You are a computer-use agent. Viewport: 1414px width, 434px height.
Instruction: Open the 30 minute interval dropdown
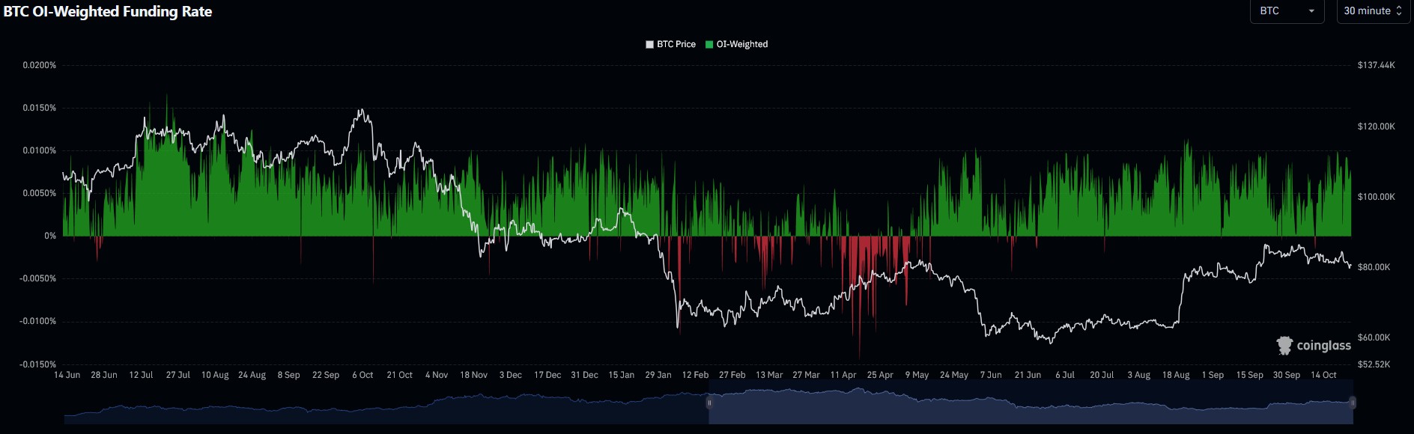1373,11
